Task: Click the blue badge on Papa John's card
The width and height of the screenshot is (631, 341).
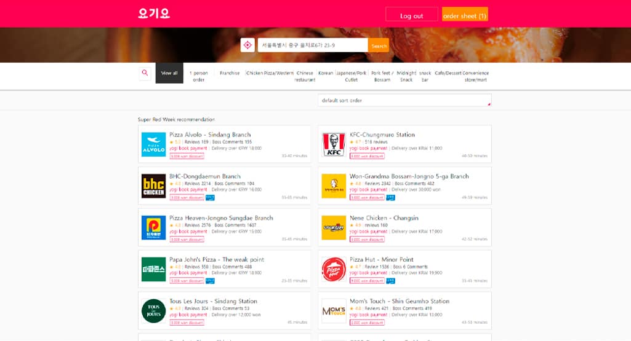Action: pyautogui.click(x=210, y=281)
